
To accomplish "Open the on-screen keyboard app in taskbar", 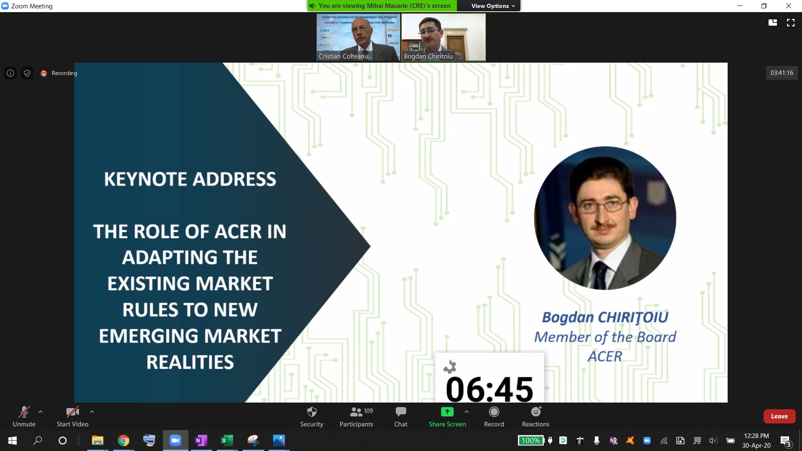I will [149, 441].
